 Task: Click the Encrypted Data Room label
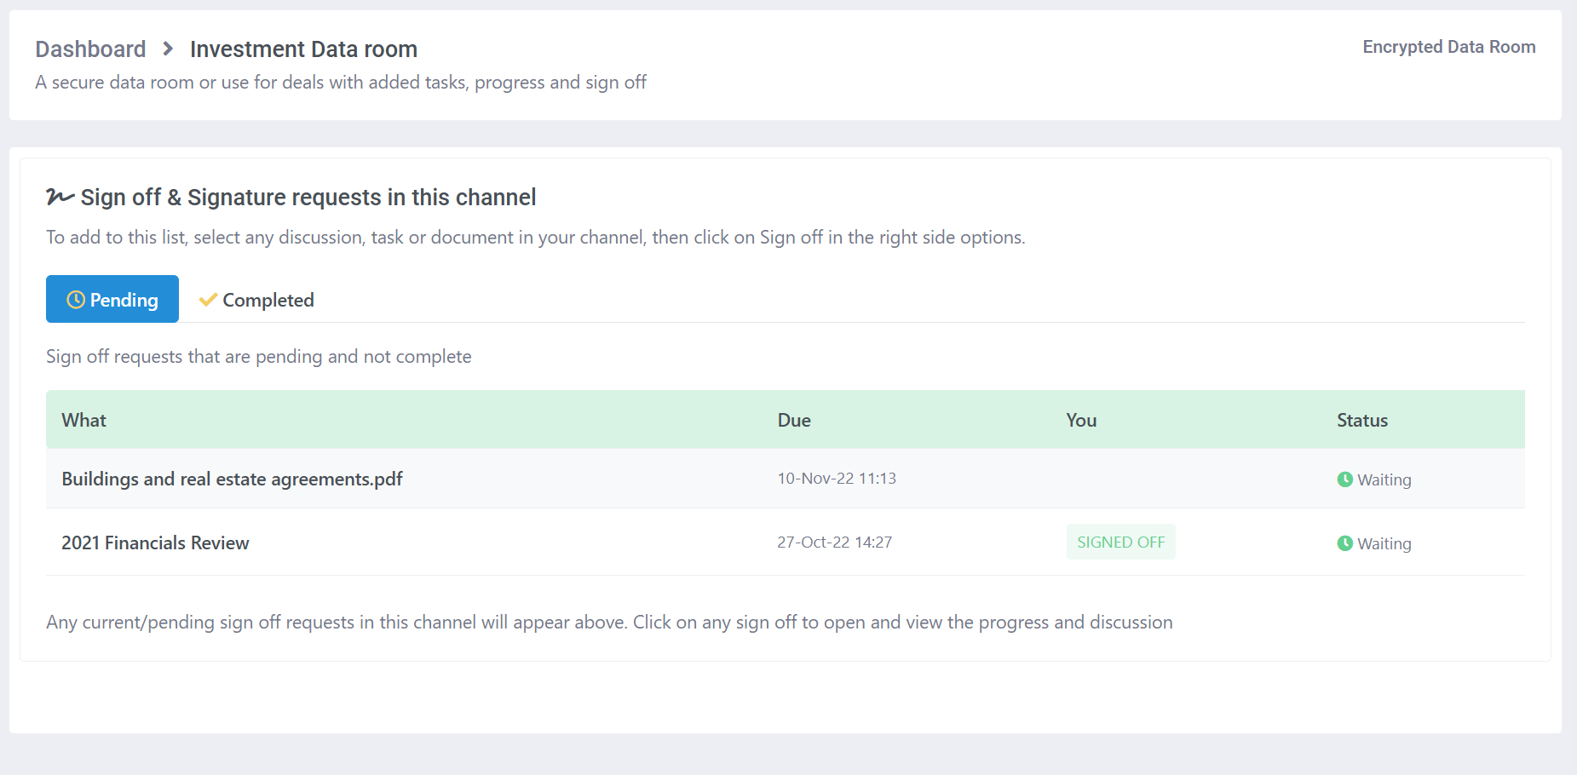pyautogui.click(x=1448, y=47)
